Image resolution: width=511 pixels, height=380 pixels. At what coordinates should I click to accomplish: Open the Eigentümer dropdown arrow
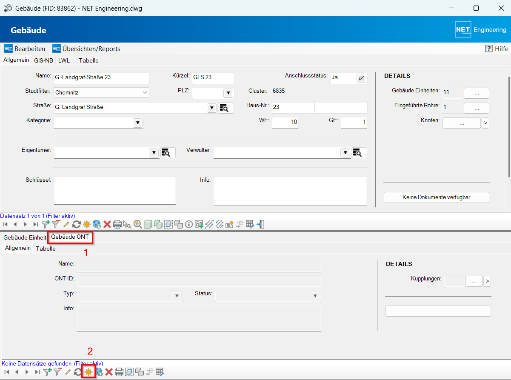pos(154,153)
